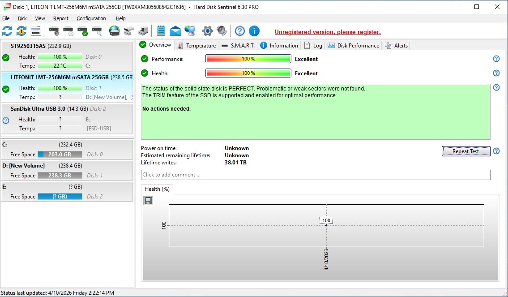Screen dimensions: 508x297
Task: Select the Health (%) graph tab
Action: tap(157, 189)
